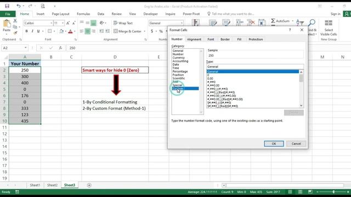This screenshot has width=351, height=197.
Task: Increase font size with the larger A icon
Action: pos(68,23)
